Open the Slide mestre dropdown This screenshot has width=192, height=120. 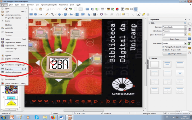[x=185, y=43]
